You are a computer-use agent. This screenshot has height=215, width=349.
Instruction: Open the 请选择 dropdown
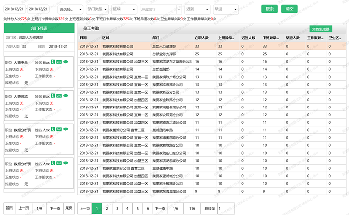point(70,9)
